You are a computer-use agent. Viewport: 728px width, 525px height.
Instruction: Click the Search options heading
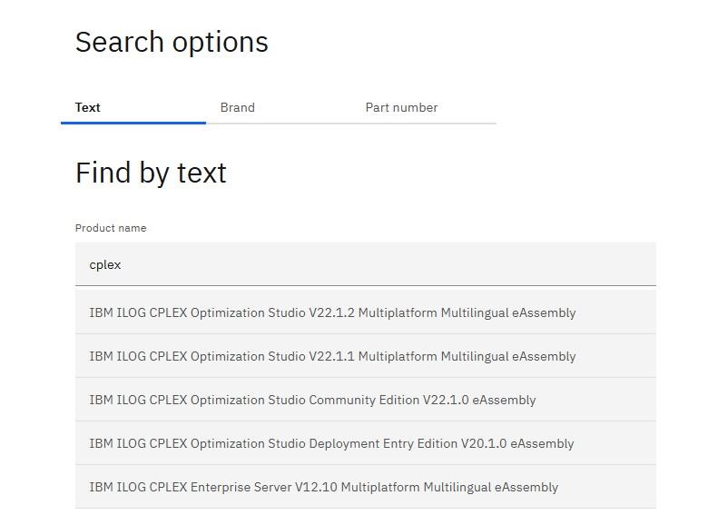(172, 42)
